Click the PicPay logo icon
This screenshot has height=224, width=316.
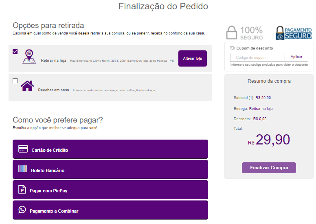click(22, 190)
